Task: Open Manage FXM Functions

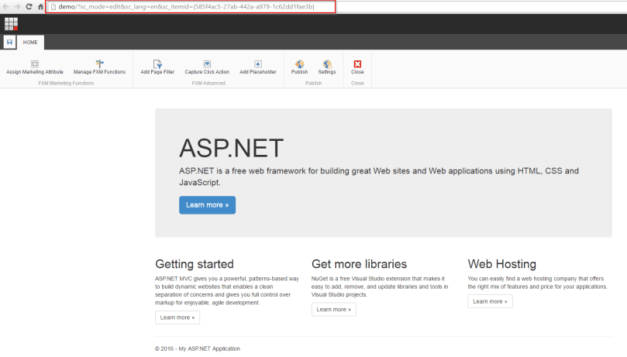Action: tap(99, 64)
